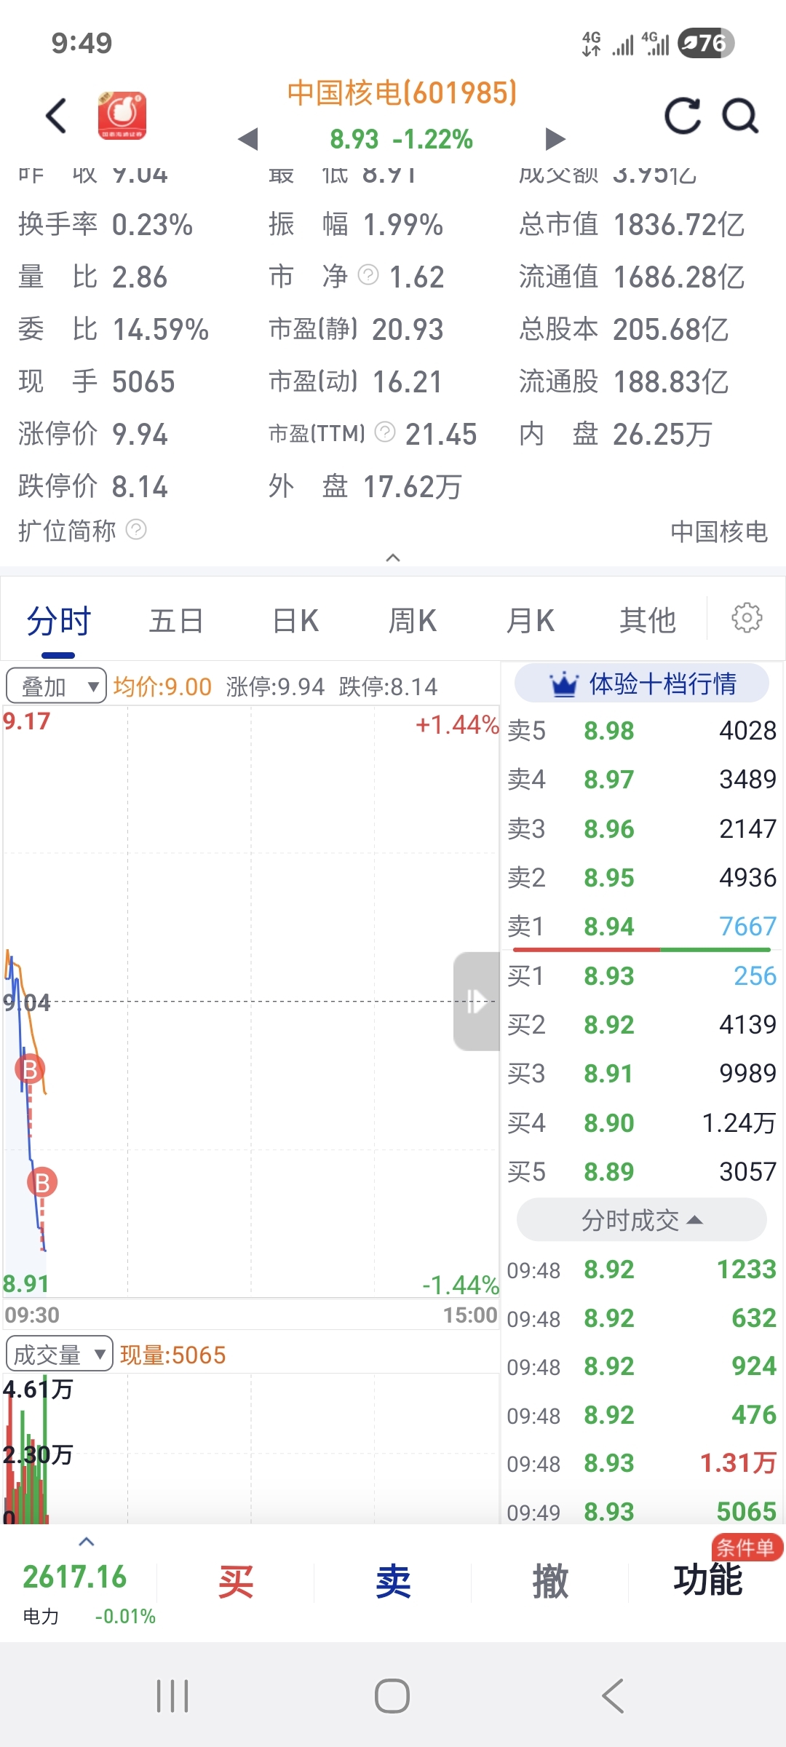Select 卖5 row at 8.98

(x=641, y=731)
